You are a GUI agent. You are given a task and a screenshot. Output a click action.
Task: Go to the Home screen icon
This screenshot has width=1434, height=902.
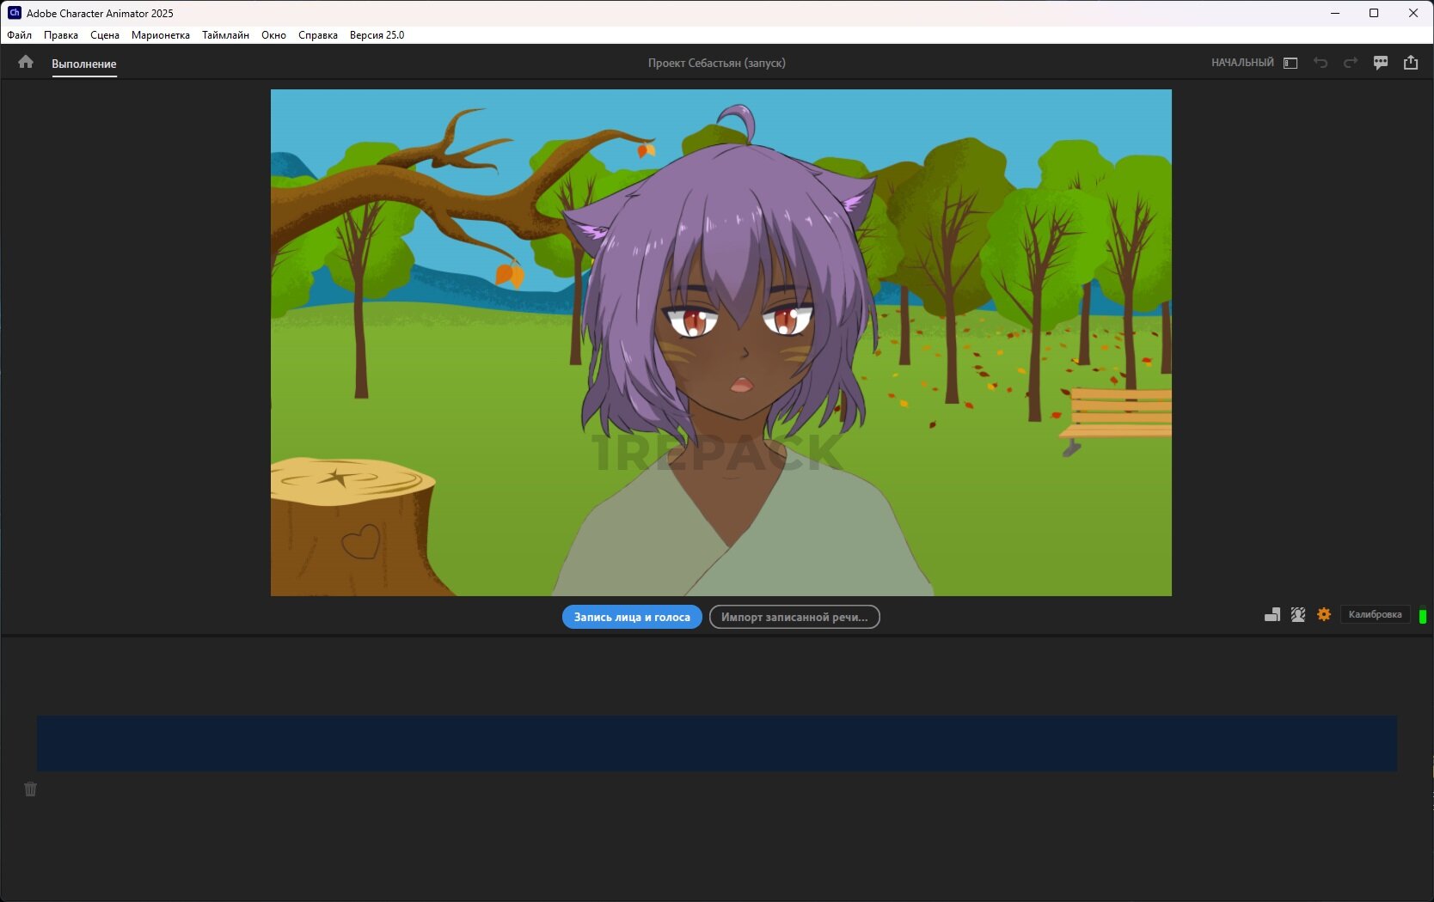[26, 62]
